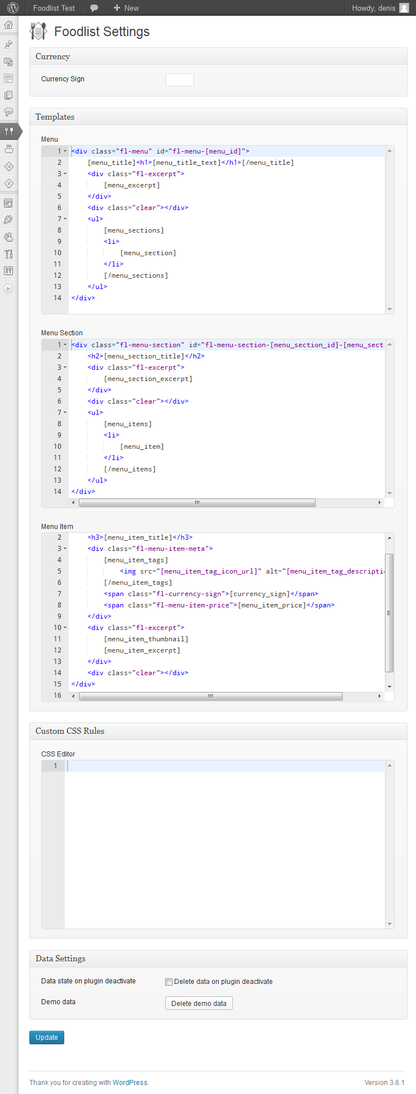
Task: Open the WordPress logo menu
Action: pos(13,8)
